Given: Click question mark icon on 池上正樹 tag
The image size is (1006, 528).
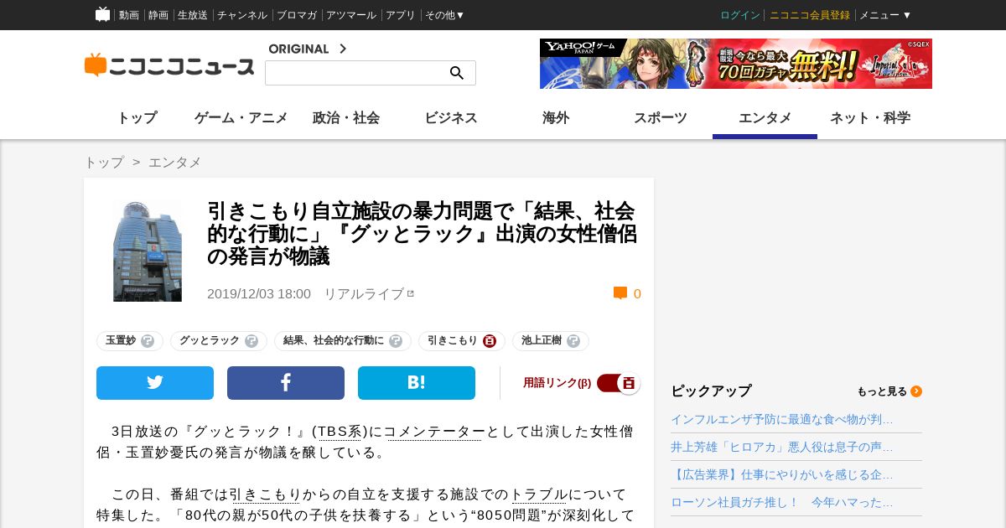Looking at the screenshot, I should [x=573, y=341].
